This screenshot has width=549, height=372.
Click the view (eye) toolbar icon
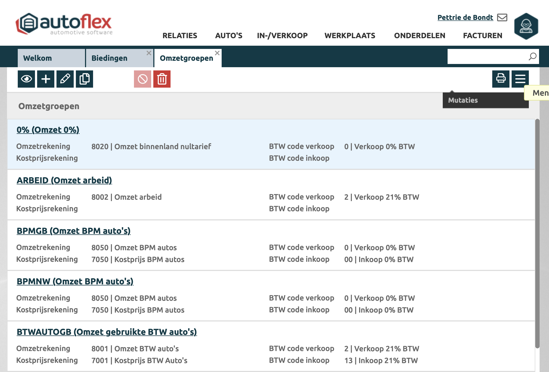pyautogui.click(x=26, y=79)
